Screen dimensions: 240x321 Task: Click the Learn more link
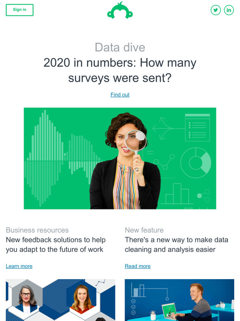pyautogui.click(x=19, y=266)
